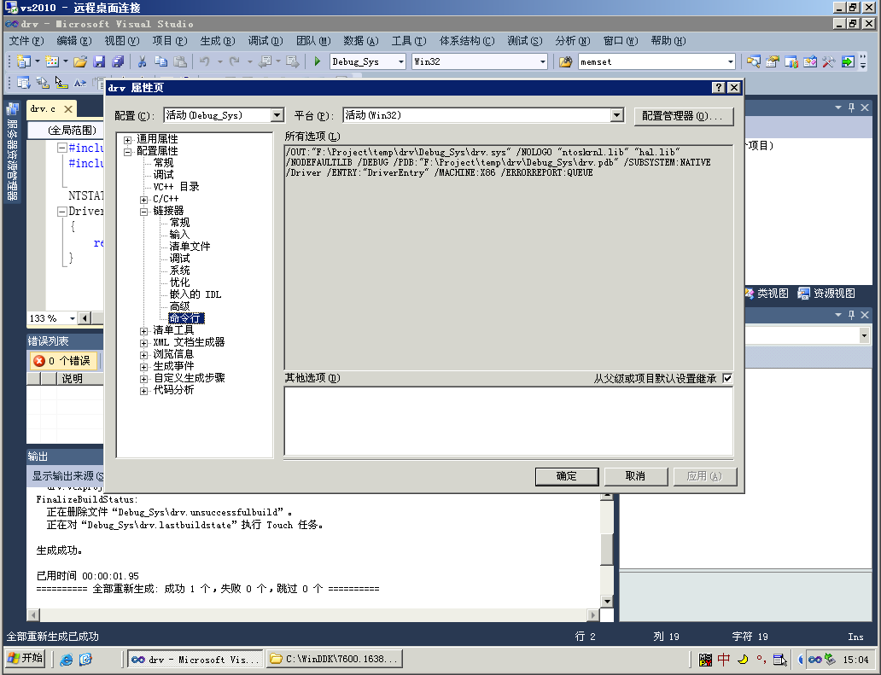Click the Cut scissors icon
The width and height of the screenshot is (881, 675).
[x=143, y=61]
